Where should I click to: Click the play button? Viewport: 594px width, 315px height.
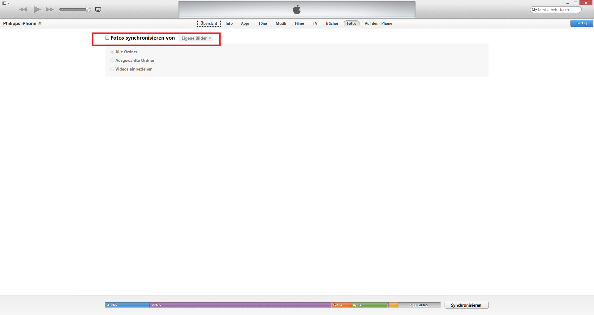37,9
